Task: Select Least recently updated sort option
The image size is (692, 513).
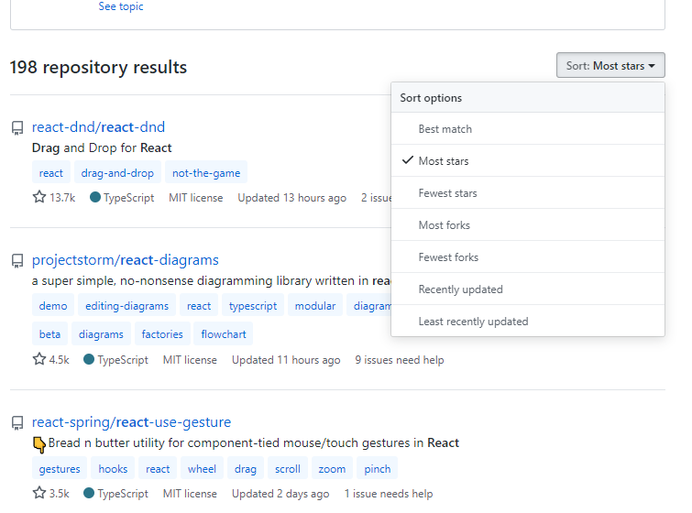Action: point(528,322)
